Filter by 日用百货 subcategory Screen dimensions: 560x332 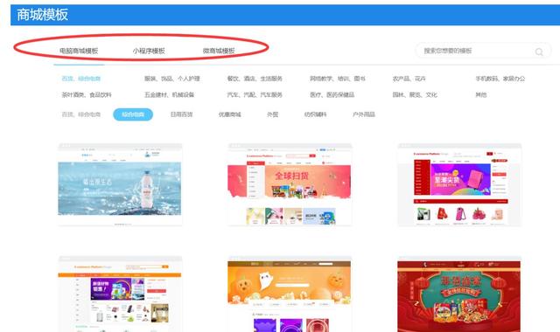(181, 114)
